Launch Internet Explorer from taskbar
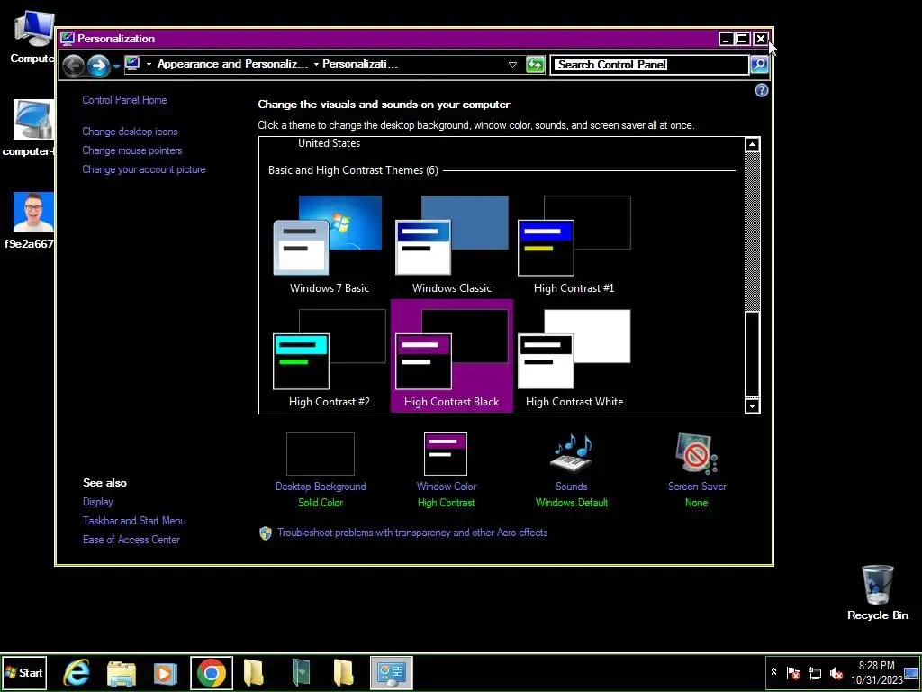The height and width of the screenshot is (692, 922). coord(77,672)
